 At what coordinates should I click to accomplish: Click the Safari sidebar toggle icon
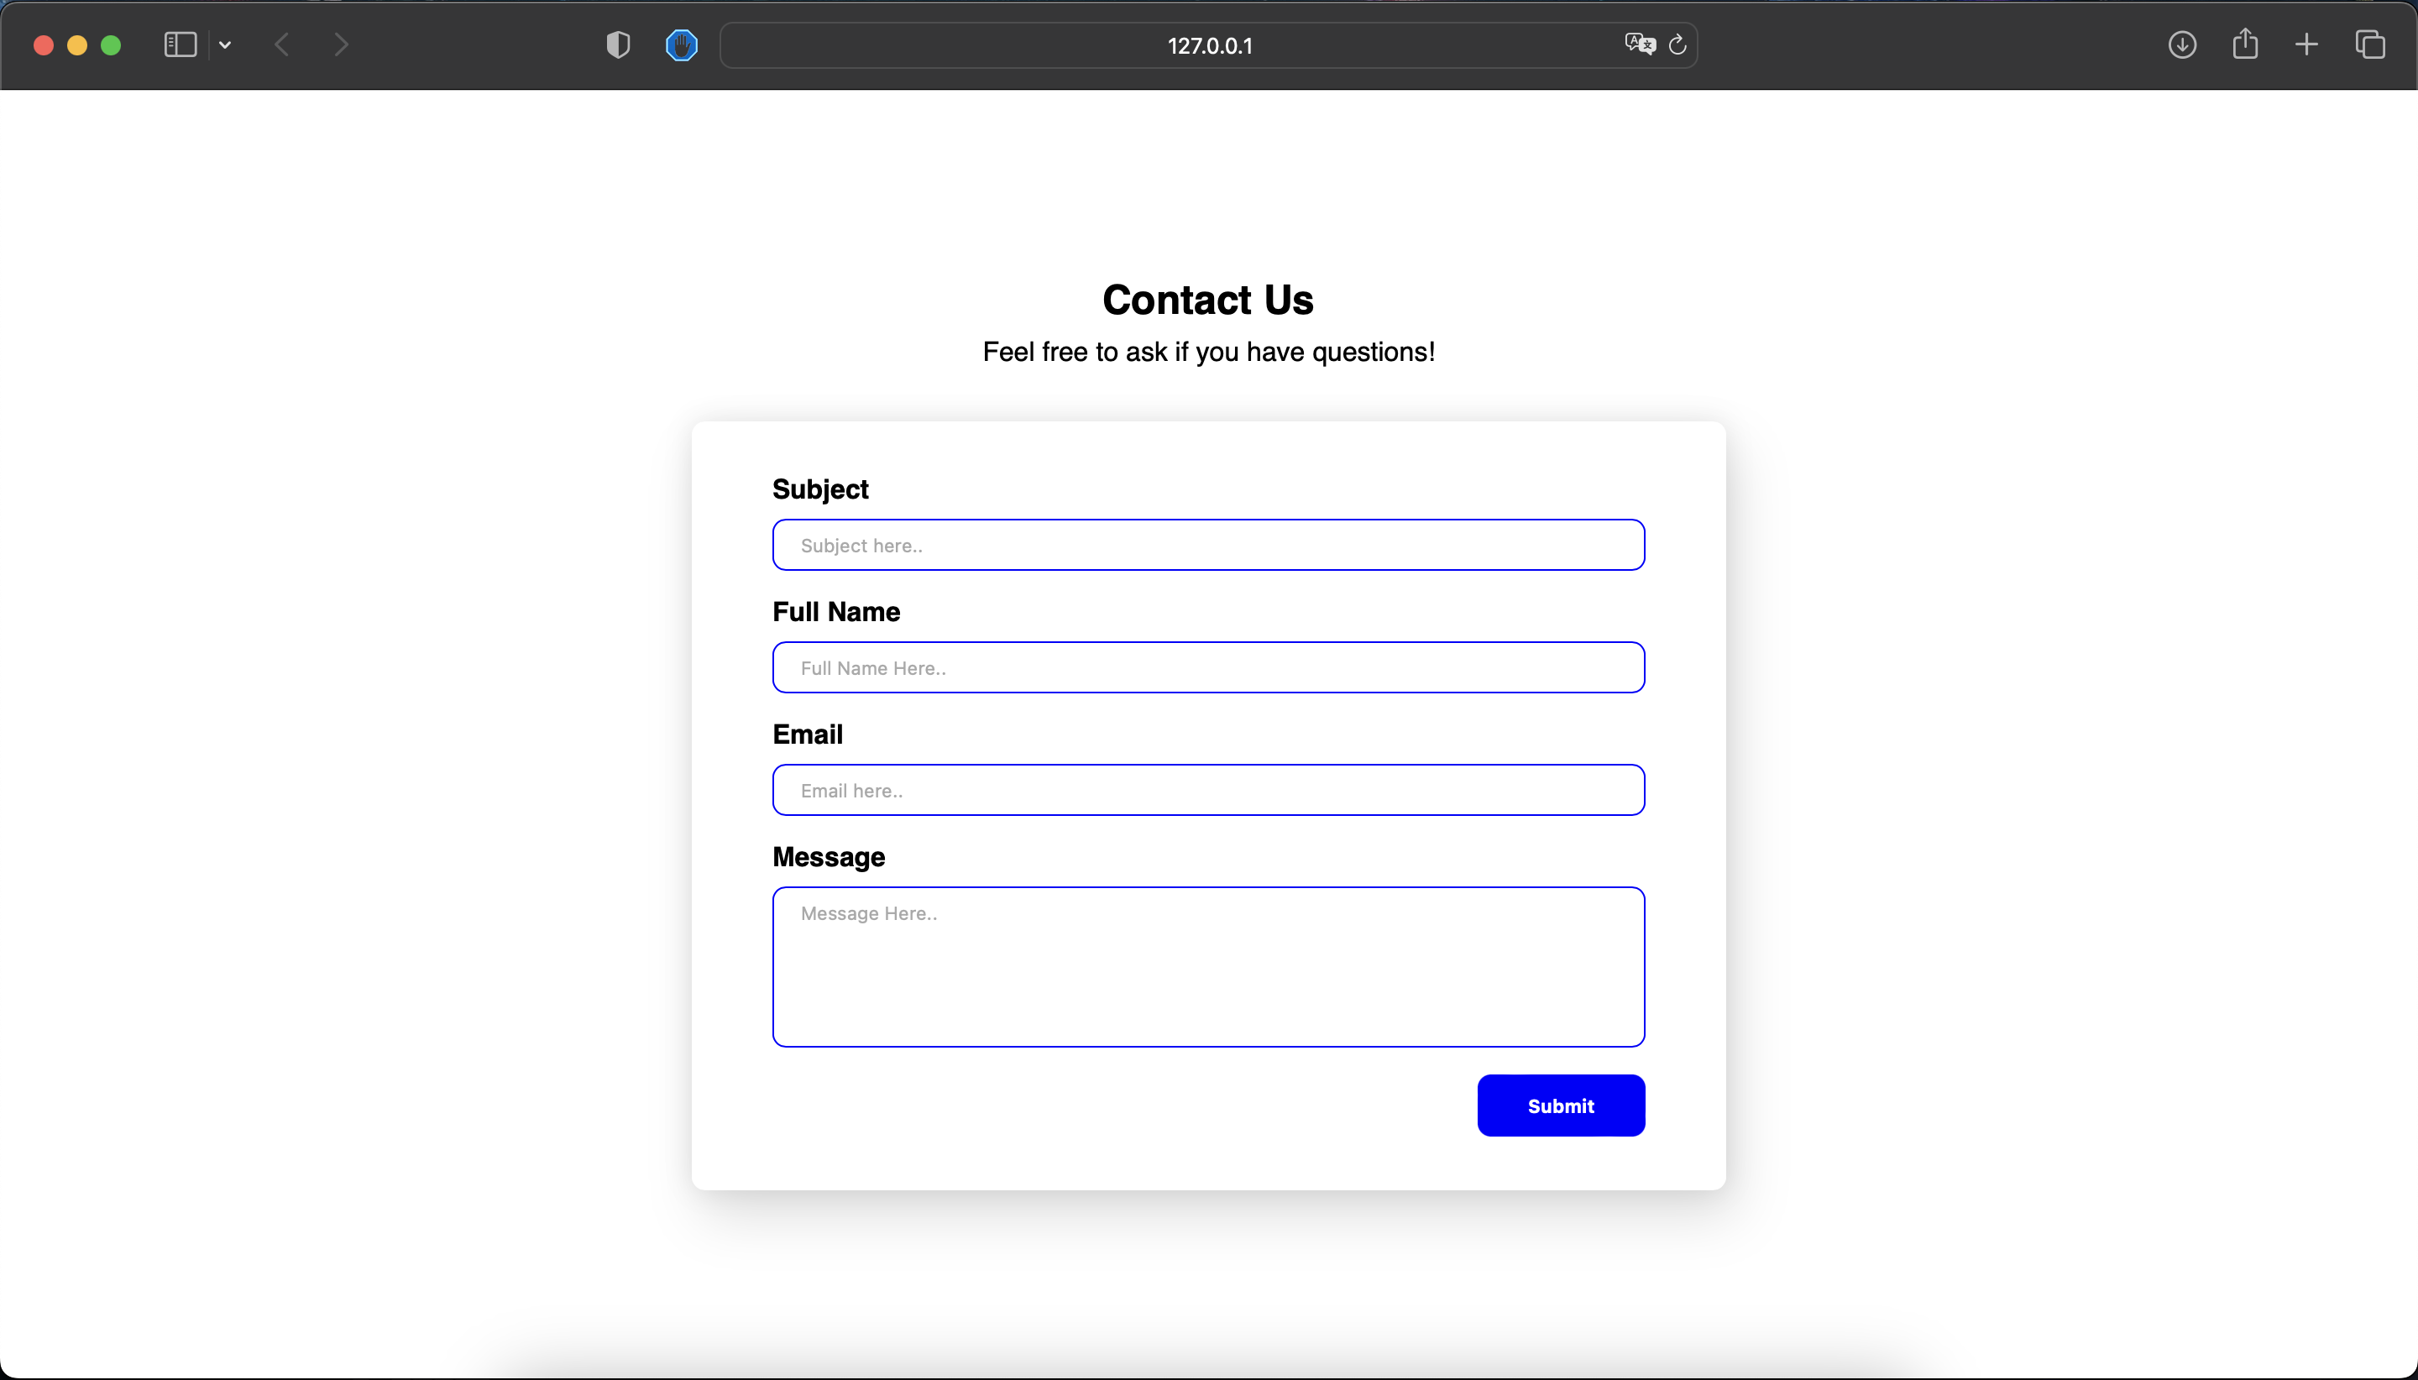tap(181, 44)
